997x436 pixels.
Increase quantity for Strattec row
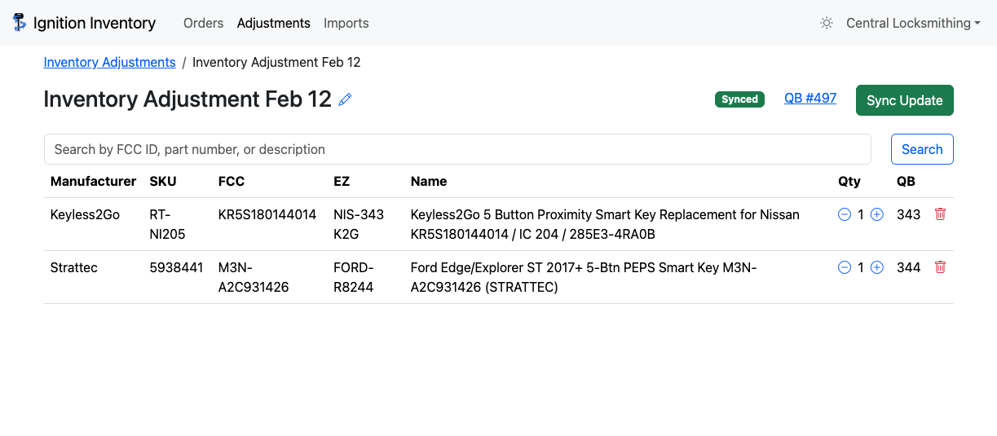point(877,267)
